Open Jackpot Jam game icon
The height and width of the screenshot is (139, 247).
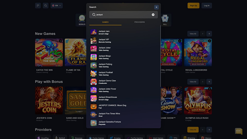pos(93,32)
